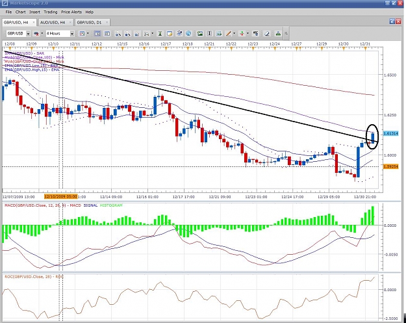
Task: Click the MVA Close,100 indicator label
Action: pos(34,57)
